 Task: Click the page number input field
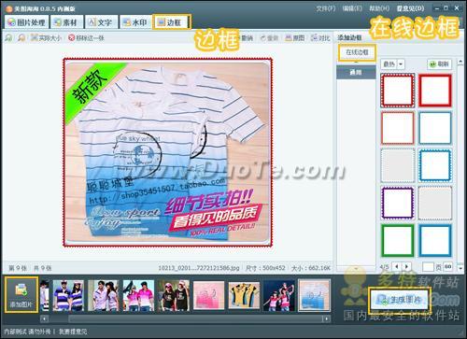click(428, 267)
